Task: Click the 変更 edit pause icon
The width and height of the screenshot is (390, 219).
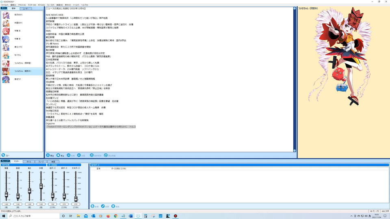Action: coord(103,206)
